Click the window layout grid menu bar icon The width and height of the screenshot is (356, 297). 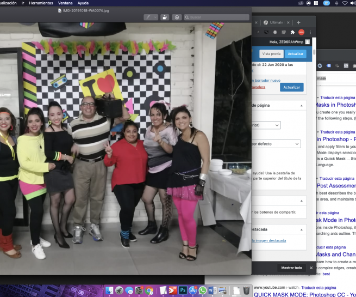(x=316, y=3)
